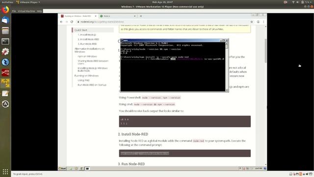Click the Windows taskbar clock
This screenshot has width=314, height=177.
click(259, 168)
